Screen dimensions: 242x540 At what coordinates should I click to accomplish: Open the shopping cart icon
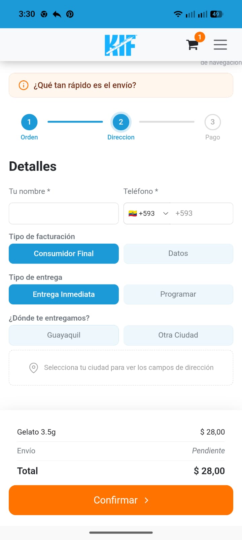click(193, 45)
